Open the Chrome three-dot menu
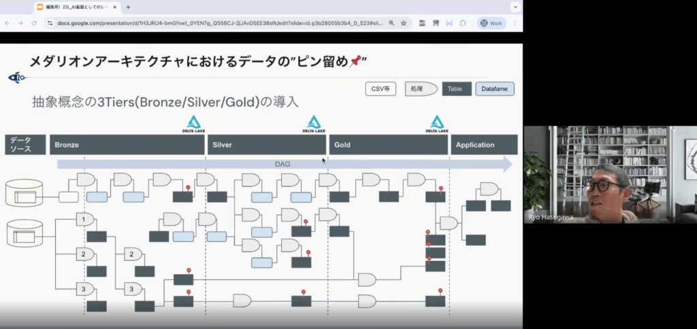The height and width of the screenshot is (329, 697). click(x=515, y=22)
